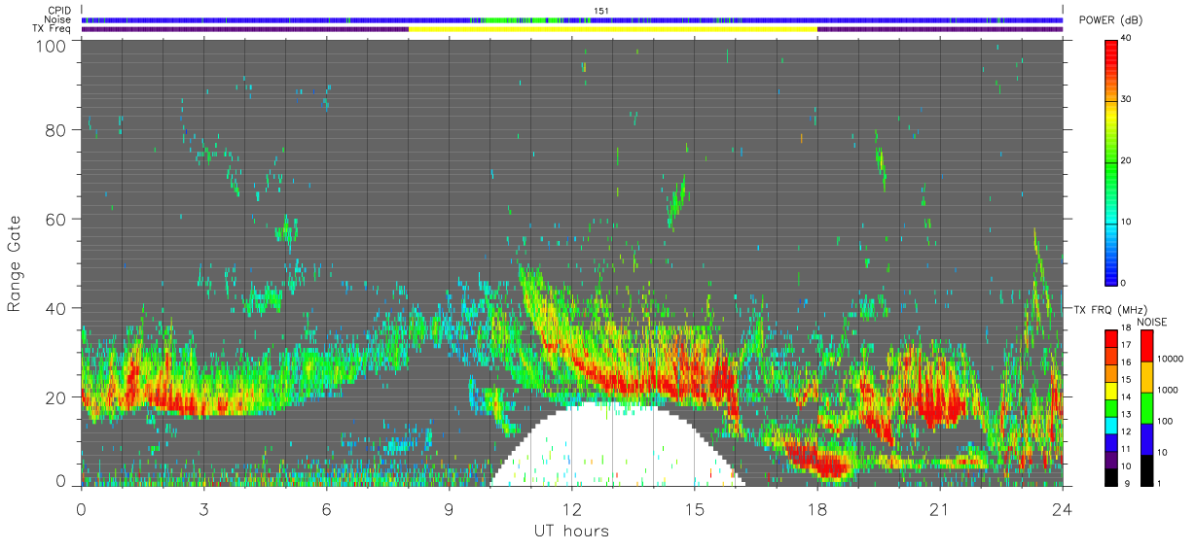
Task: Click the 14 label on TX frequency legend
Action: (x=1126, y=398)
